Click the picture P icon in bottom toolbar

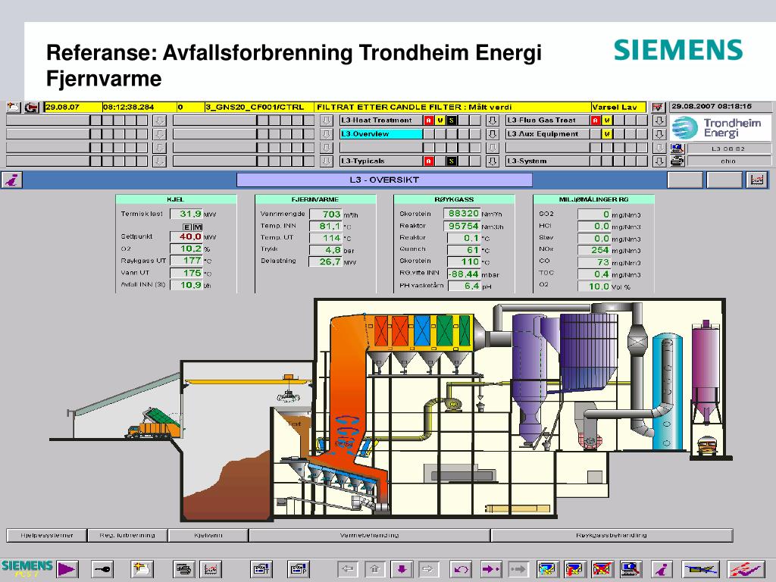click(299, 569)
